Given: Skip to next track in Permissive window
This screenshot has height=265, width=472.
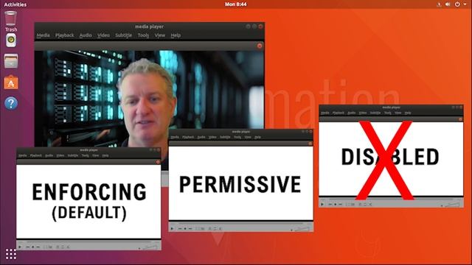Looking at the screenshot, I should coord(190,229).
